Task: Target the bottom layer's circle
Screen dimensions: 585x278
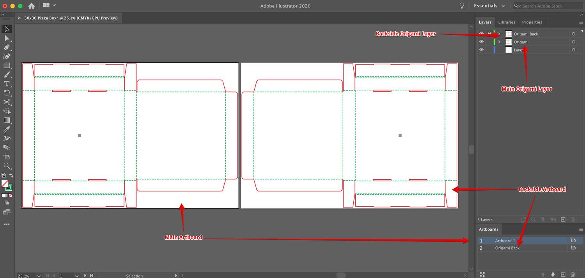Action: (573, 50)
